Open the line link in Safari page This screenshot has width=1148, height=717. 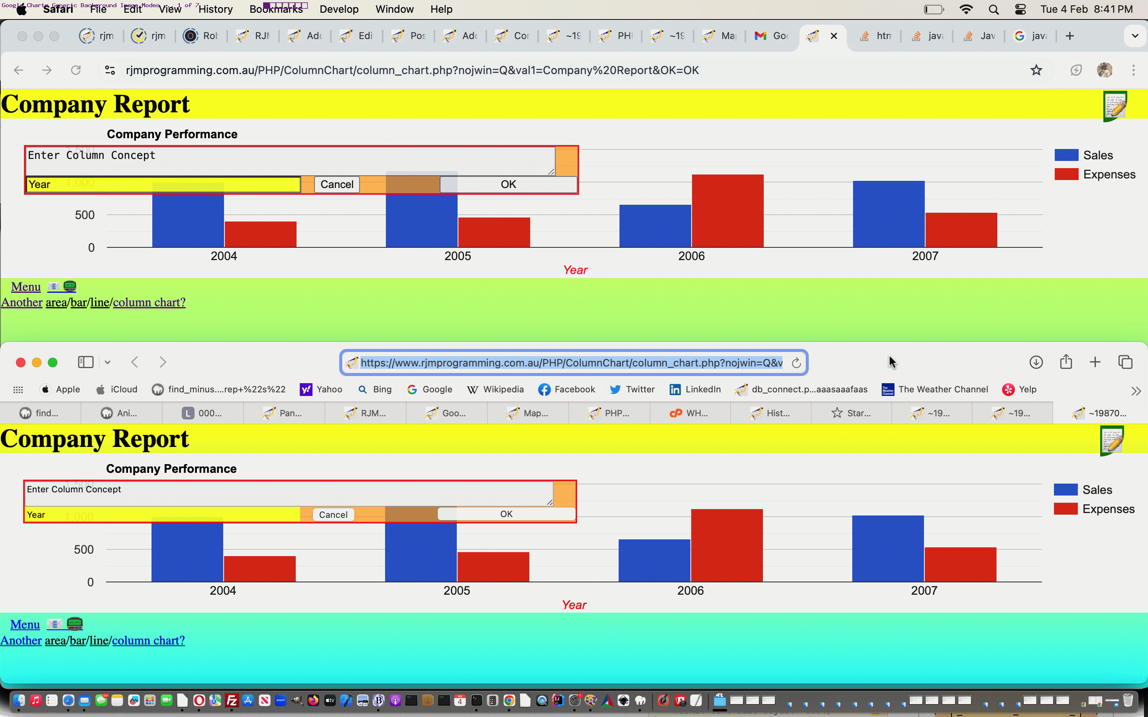(x=99, y=641)
